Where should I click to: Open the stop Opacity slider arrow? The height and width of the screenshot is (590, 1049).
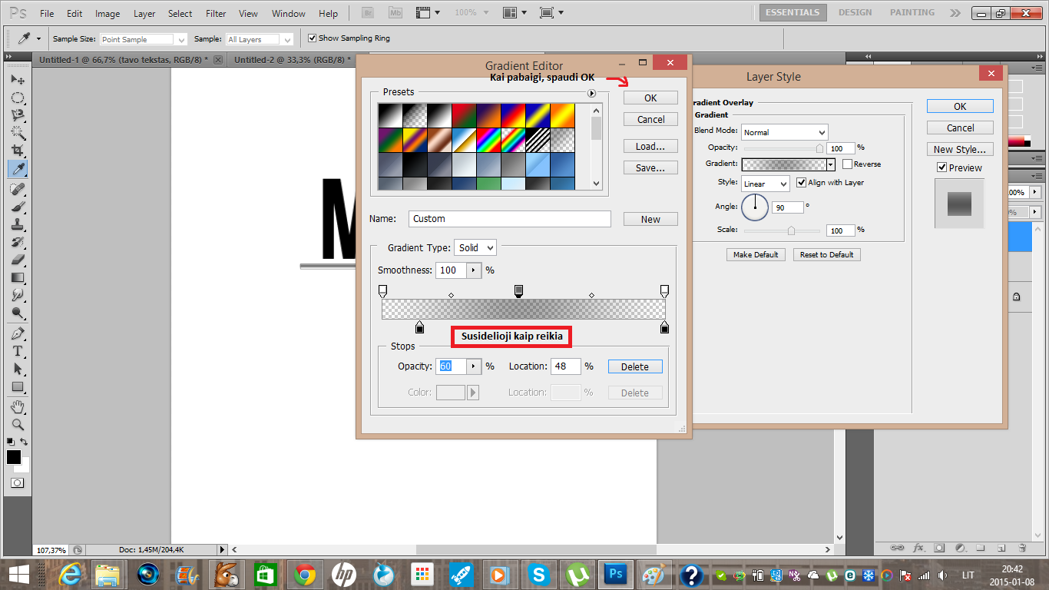tap(474, 366)
